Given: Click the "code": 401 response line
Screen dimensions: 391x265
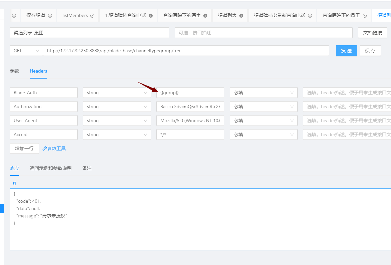Looking at the screenshot, I should pos(28,201).
